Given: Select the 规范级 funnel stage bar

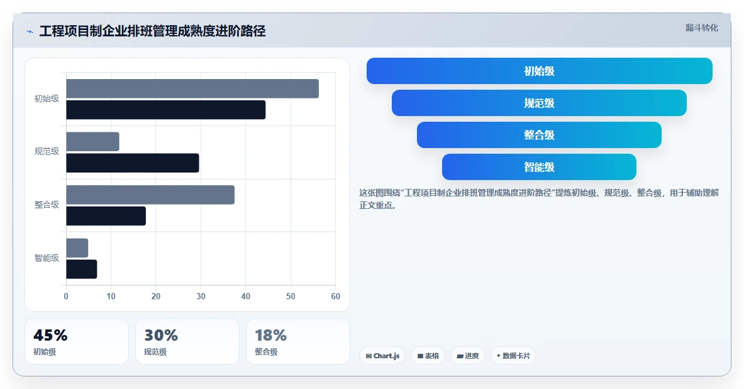Looking at the screenshot, I should [x=539, y=103].
